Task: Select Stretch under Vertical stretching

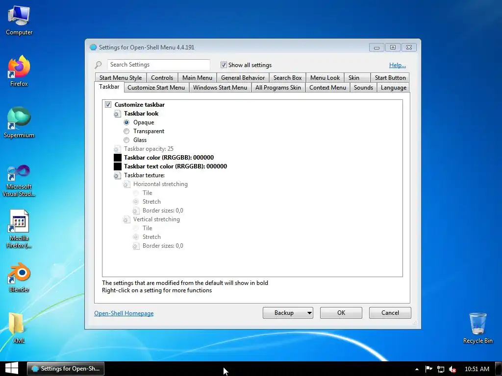Action: pyautogui.click(x=136, y=237)
